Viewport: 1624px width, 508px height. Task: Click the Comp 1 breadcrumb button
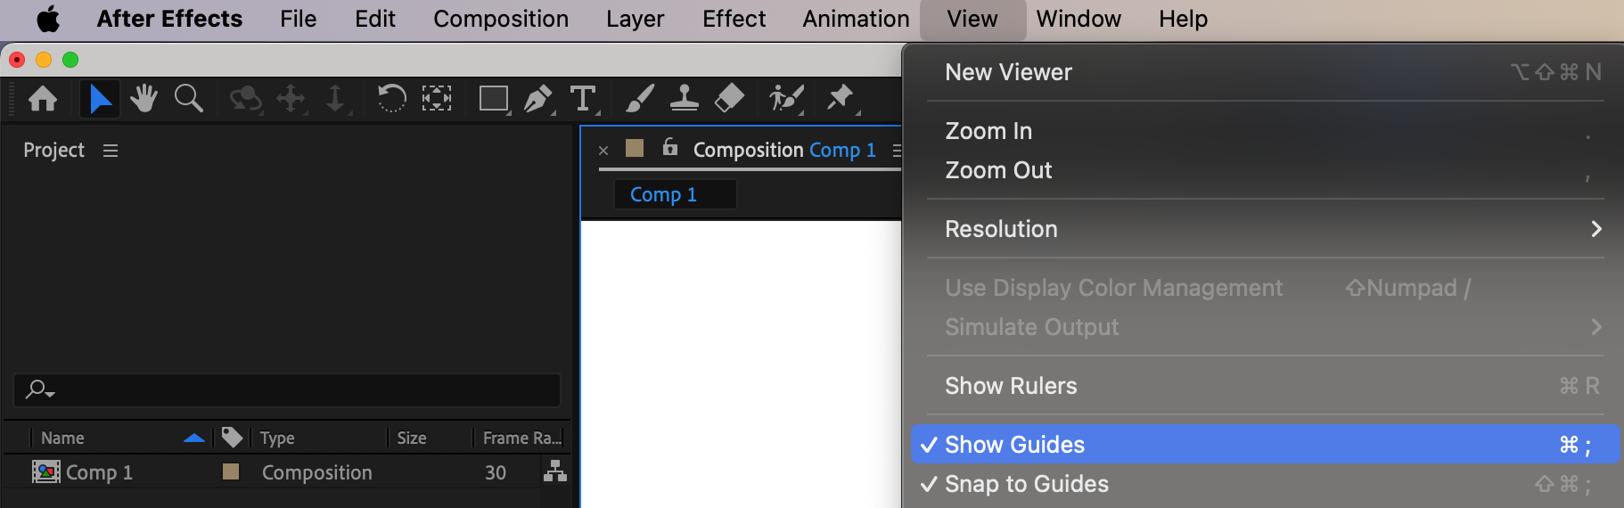point(663,194)
